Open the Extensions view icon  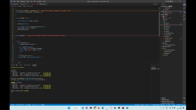[x=184, y=19]
